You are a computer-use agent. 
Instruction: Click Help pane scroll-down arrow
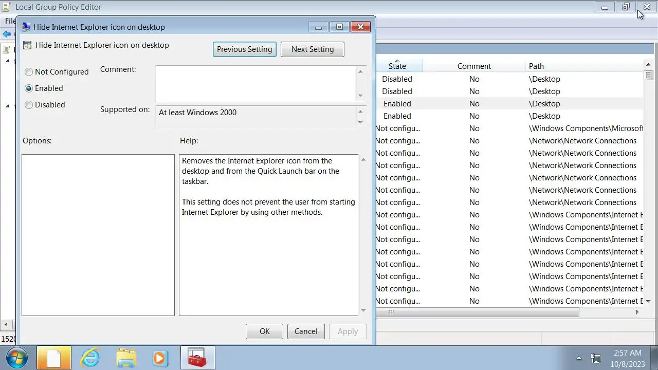pyautogui.click(x=363, y=310)
